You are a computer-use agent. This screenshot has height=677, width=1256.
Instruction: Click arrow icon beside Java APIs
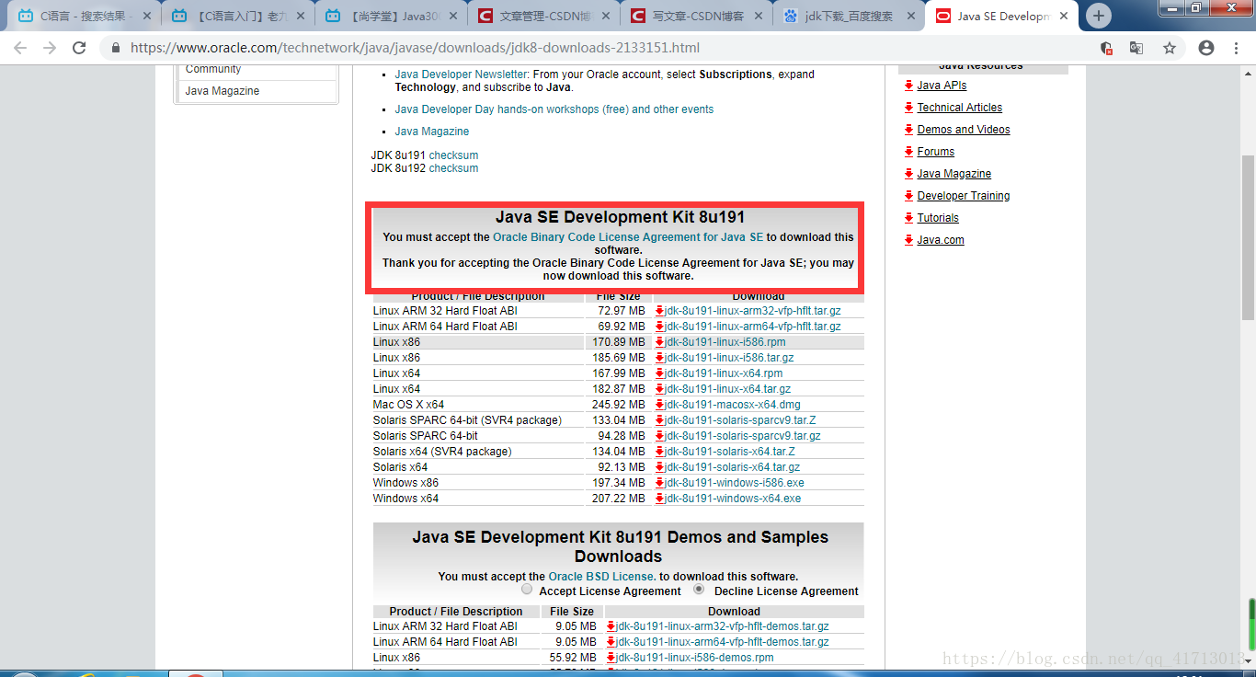point(909,86)
